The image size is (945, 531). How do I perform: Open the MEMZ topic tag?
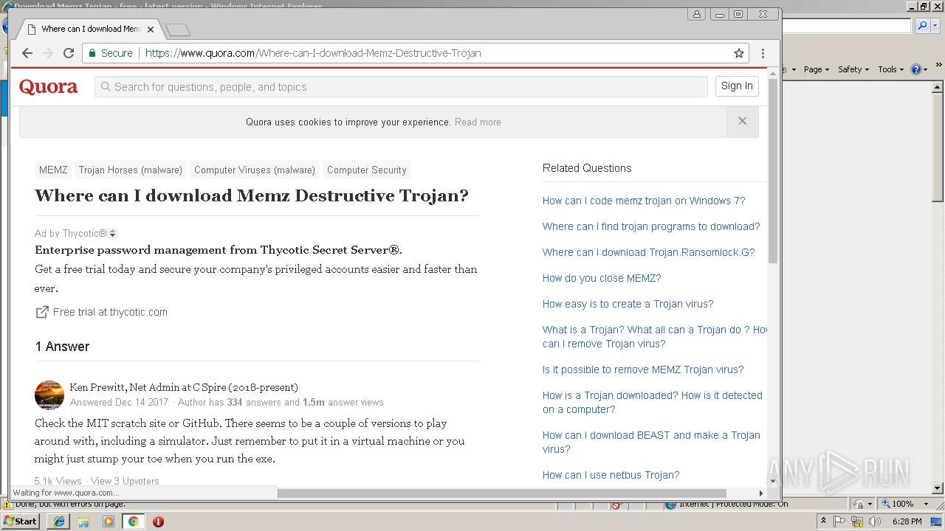pyautogui.click(x=53, y=170)
